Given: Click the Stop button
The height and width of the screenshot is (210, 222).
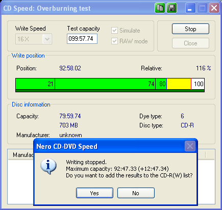Looking at the screenshot, I should tap(190, 29).
